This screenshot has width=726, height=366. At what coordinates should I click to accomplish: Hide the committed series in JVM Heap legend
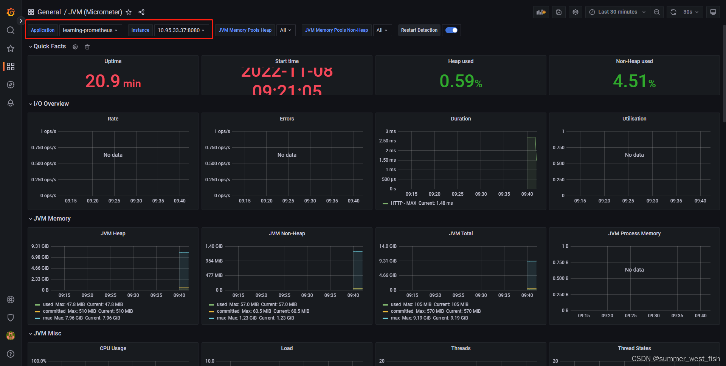pyautogui.click(x=54, y=311)
